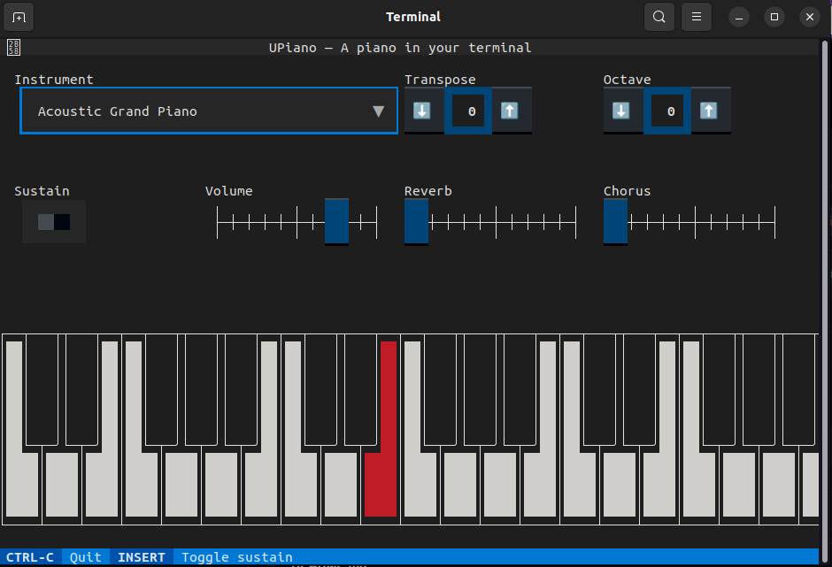
Task: Play the white key just left of red key
Action: pyautogui.click(x=341, y=484)
